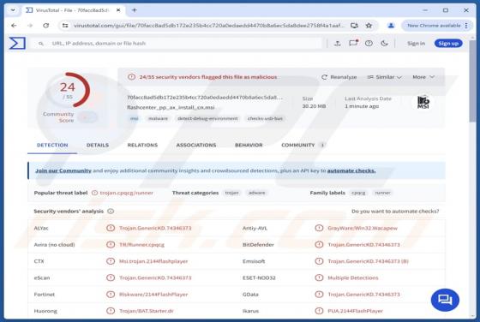
Task: Click detection GrayWare/Win32.Wacapew
Action: coord(363,228)
